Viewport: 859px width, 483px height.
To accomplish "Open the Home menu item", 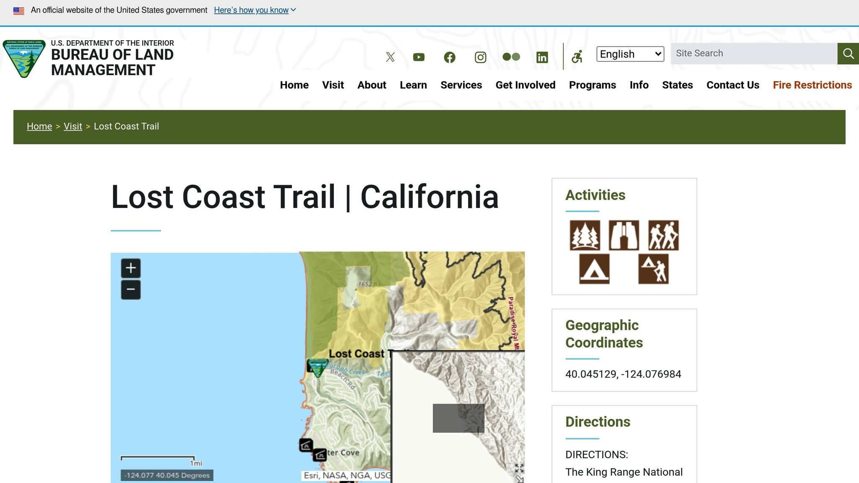I will (294, 85).
